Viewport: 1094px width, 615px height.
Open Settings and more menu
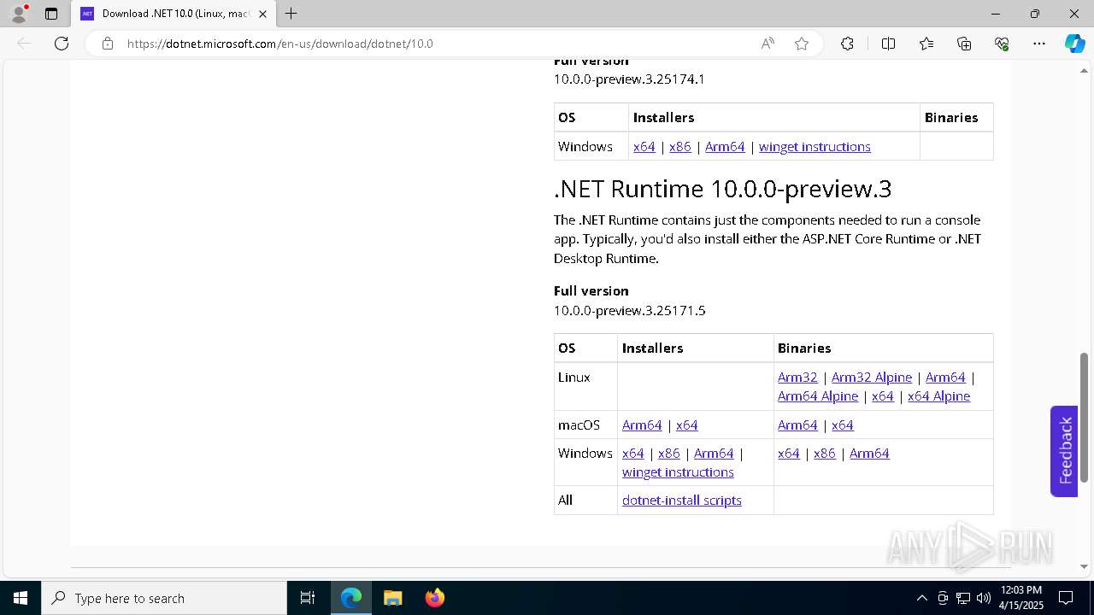click(x=1039, y=44)
